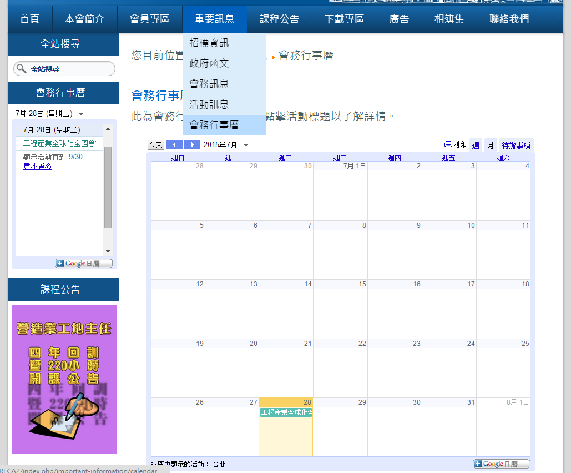Screen dimensions: 571x473
Task: Click the purple 營造業工地主任 course banner
Action: (64, 379)
